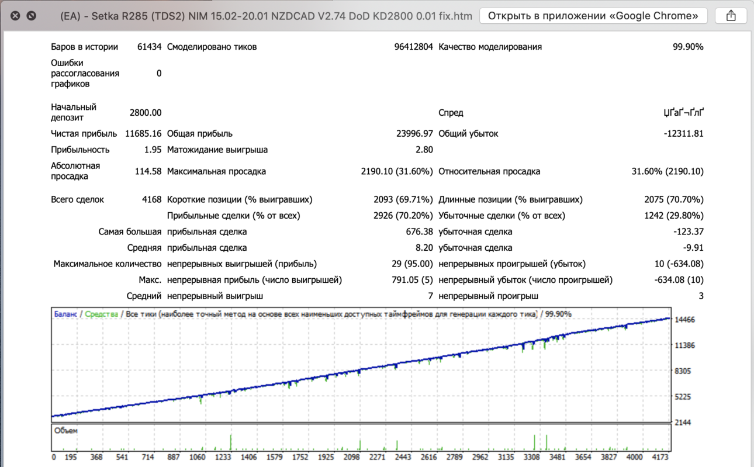Viewport: 754px width, 467px height.
Task: Select the max consecutive loss value '-634.08 (10)'
Action: click(679, 280)
